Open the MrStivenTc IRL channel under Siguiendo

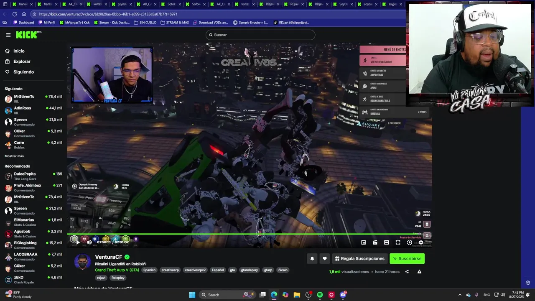(33, 99)
